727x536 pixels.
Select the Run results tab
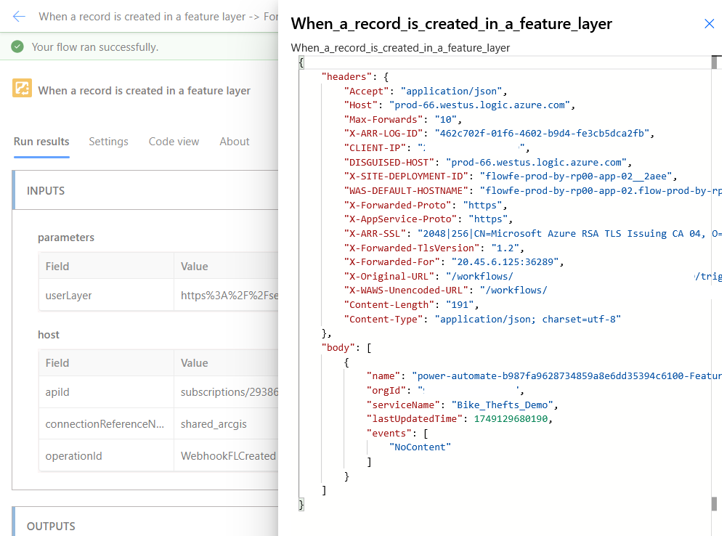coord(41,142)
